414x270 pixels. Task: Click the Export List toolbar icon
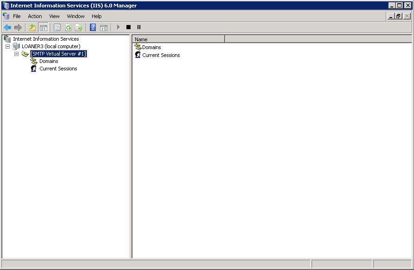click(x=79, y=27)
